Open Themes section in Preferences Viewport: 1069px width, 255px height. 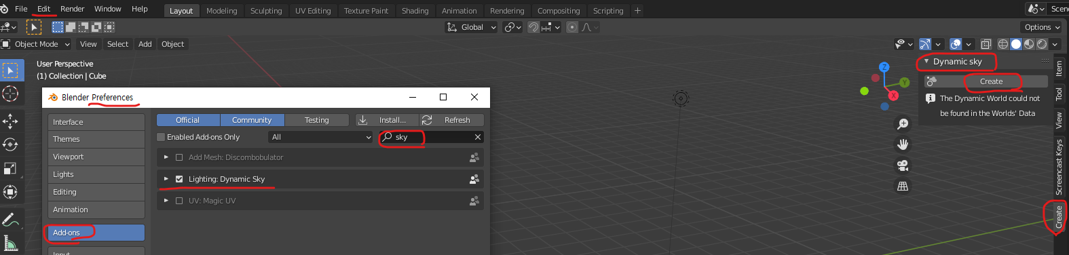(x=96, y=139)
